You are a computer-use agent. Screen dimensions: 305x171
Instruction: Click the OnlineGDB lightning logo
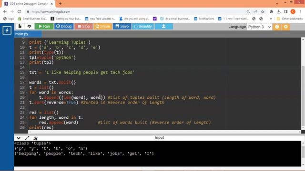[x=7, y=30]
